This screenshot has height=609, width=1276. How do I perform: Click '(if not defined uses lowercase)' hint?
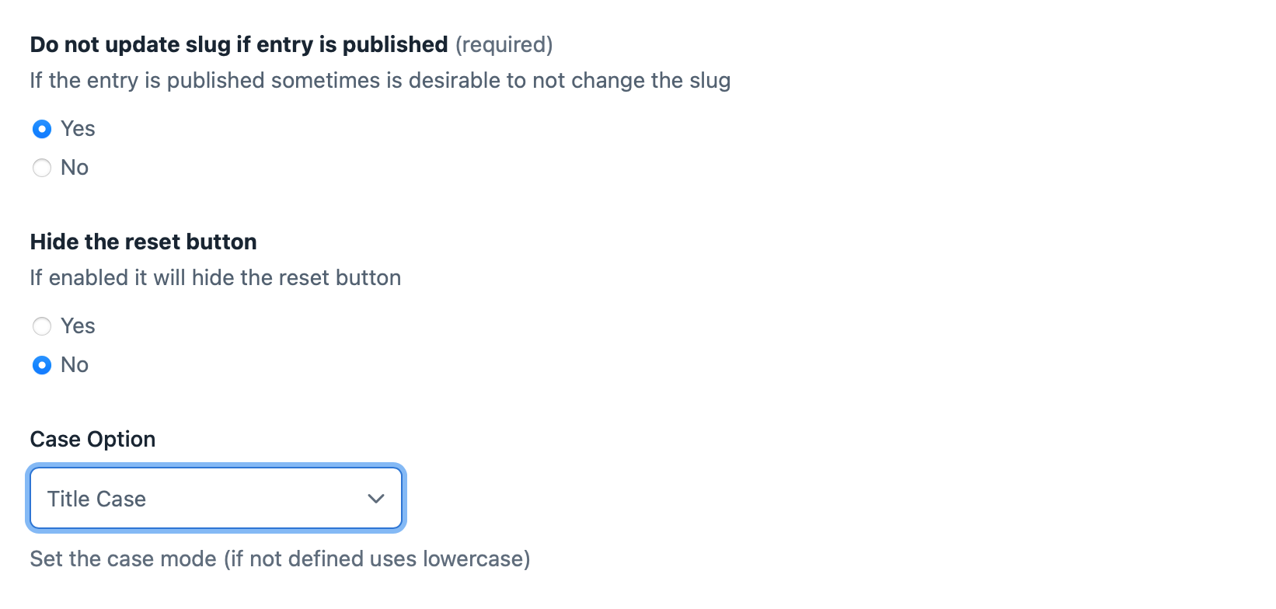(377, 559)
